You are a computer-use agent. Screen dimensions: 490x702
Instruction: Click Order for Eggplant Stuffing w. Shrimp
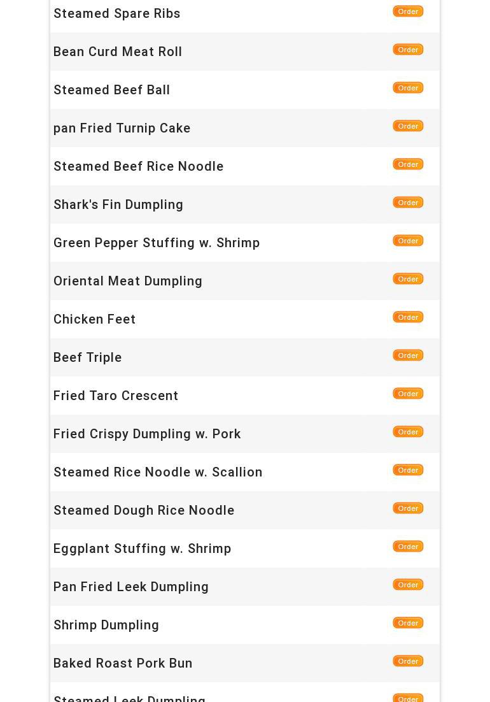coord(408,547)
